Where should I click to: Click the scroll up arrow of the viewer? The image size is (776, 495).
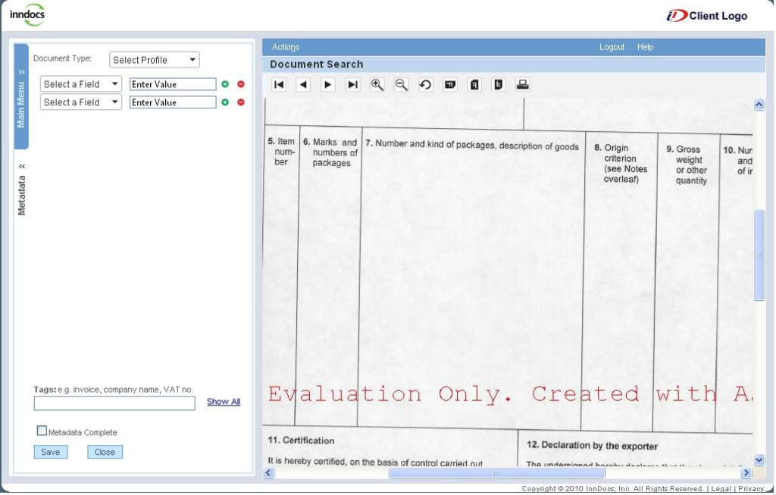759,105
